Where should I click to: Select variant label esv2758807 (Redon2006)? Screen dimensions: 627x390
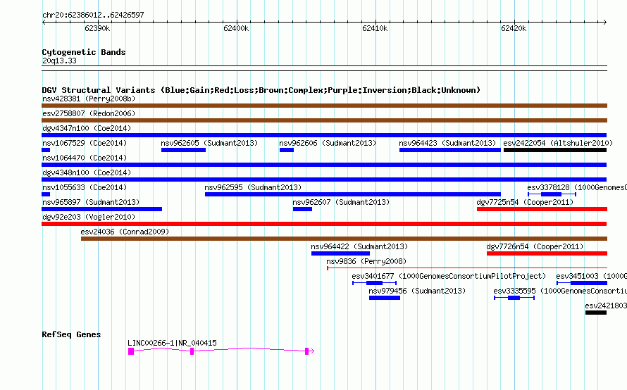click(89, 113)
